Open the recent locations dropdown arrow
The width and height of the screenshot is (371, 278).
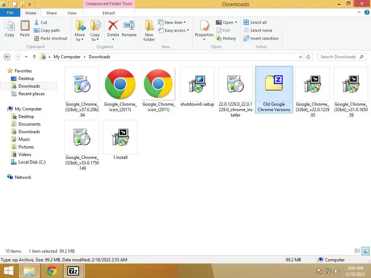tap(26, 57)
